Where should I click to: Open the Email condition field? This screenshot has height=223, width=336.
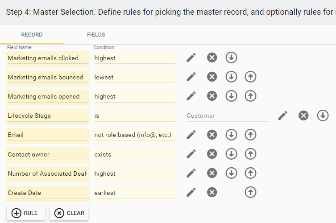point(135,135)
